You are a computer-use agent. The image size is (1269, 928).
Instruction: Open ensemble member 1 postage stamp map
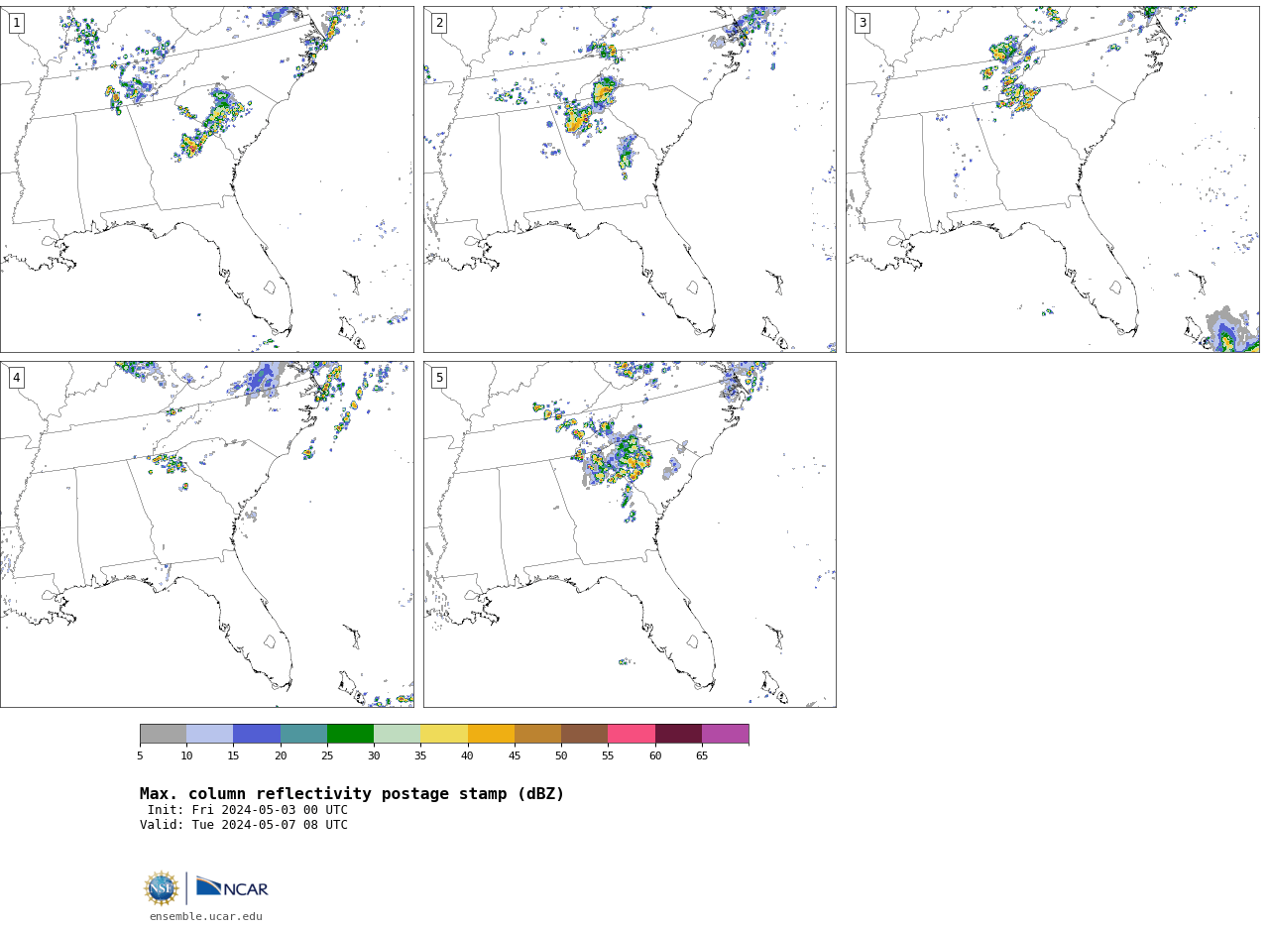[x=206, y=179]
